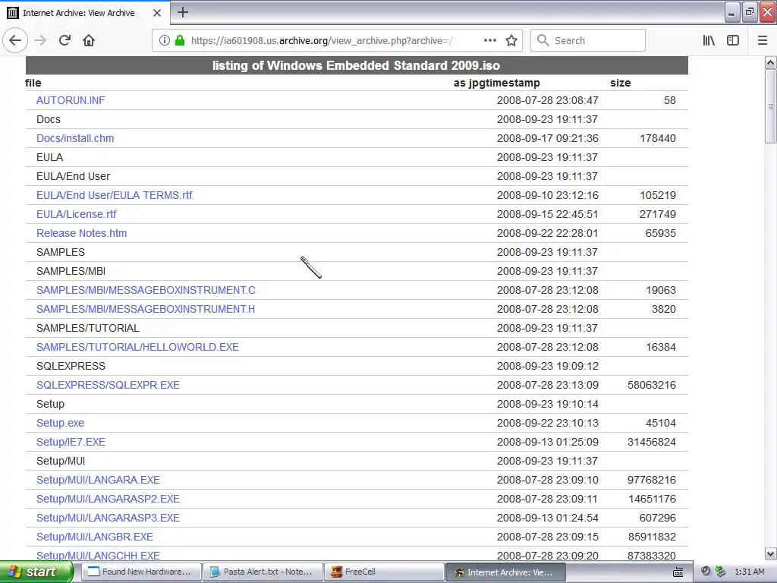Go back to the previous page
This screenshot has width=777, height=583.
pyautogui.click(x=15, y=40)
